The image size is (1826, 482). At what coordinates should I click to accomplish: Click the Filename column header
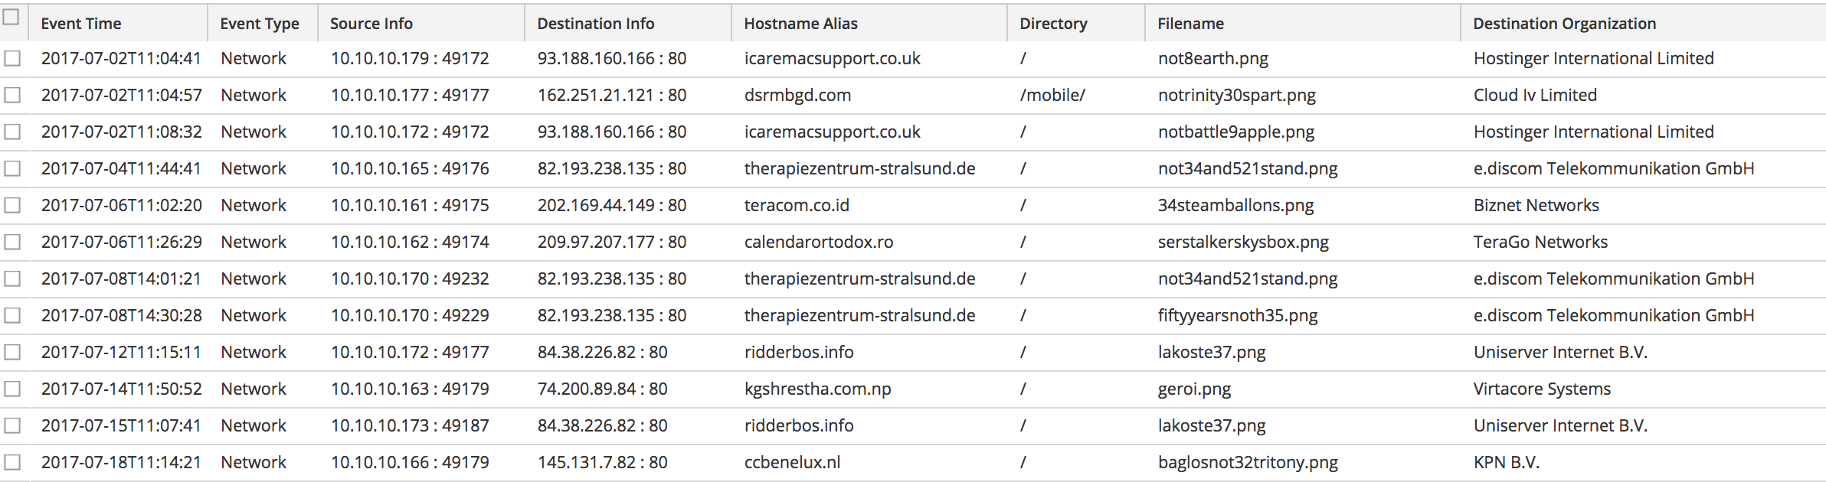tap(1191, 24)
